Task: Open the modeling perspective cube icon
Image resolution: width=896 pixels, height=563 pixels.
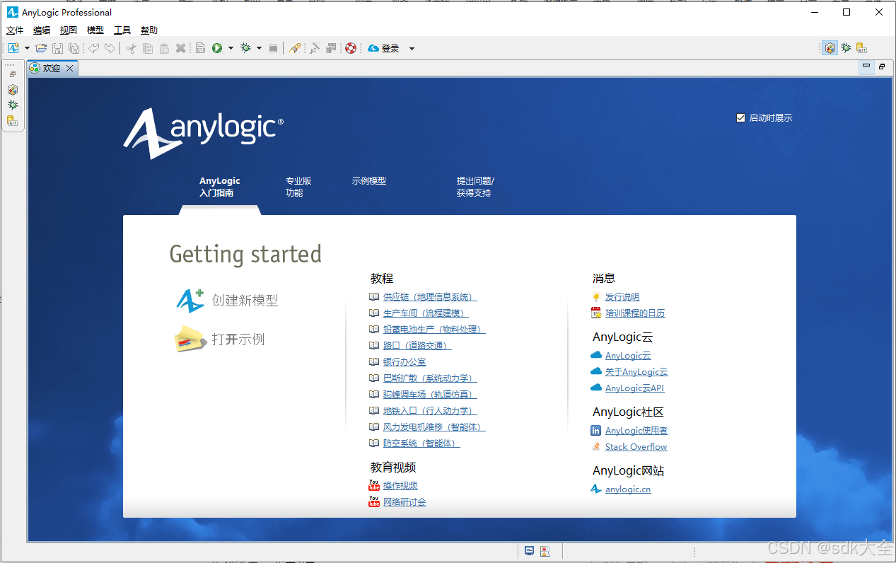Action: tap(12, 90)
